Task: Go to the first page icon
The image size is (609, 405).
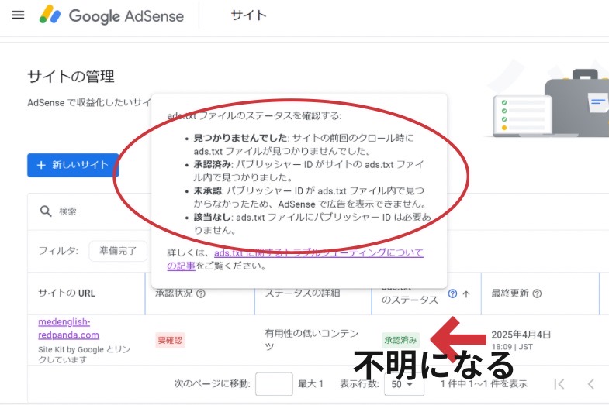Action: 559,384
